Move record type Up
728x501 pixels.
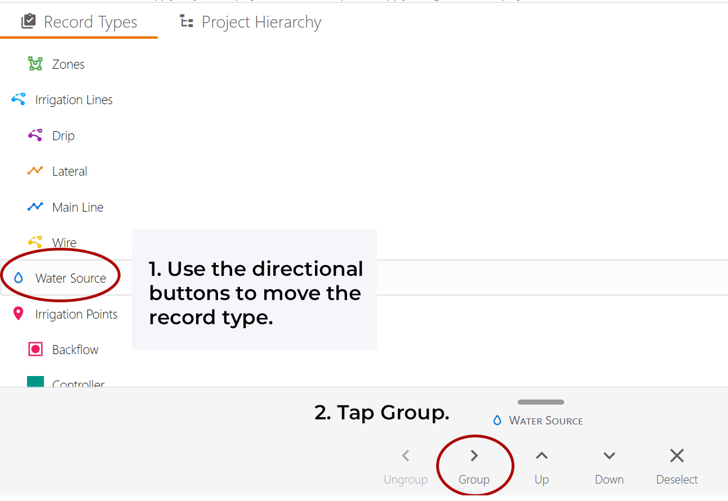click(541, 466)
